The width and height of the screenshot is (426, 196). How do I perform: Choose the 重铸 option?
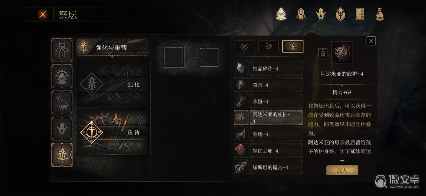pos(113,132)
